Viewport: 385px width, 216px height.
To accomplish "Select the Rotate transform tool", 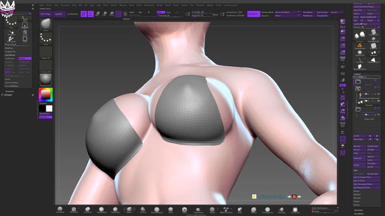I will pyautogui.click(x=111, y=14).
